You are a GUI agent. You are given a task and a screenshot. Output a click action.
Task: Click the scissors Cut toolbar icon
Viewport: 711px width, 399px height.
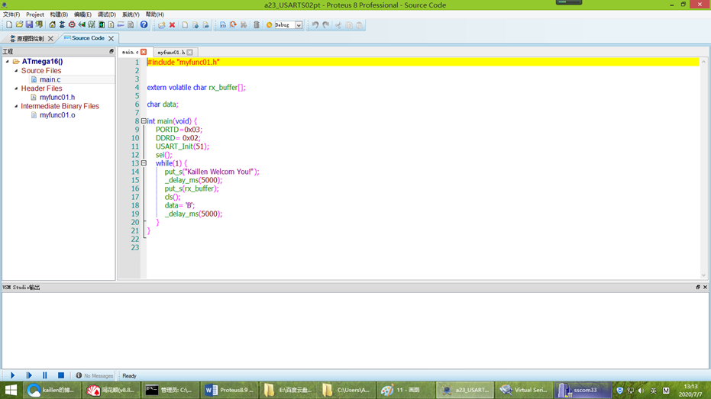(338, 25)
